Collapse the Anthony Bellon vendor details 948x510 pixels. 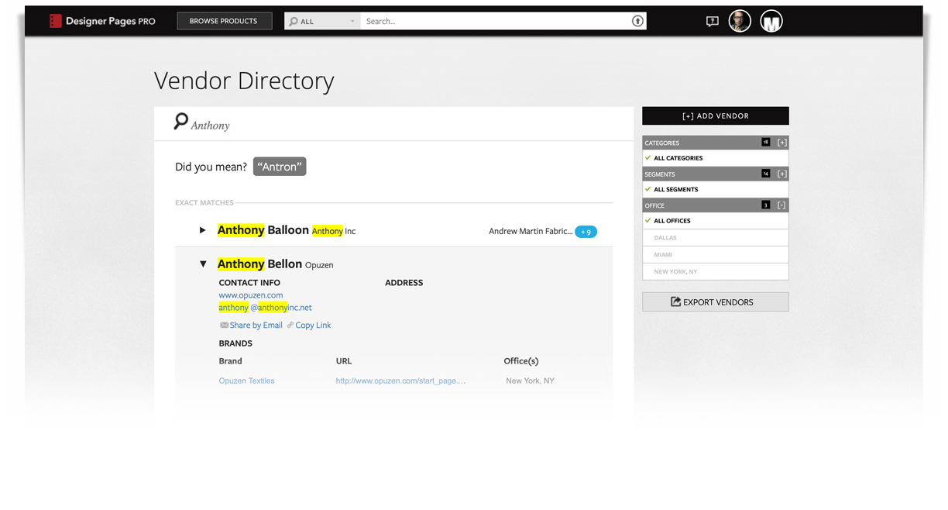click(x=203, y=264)
